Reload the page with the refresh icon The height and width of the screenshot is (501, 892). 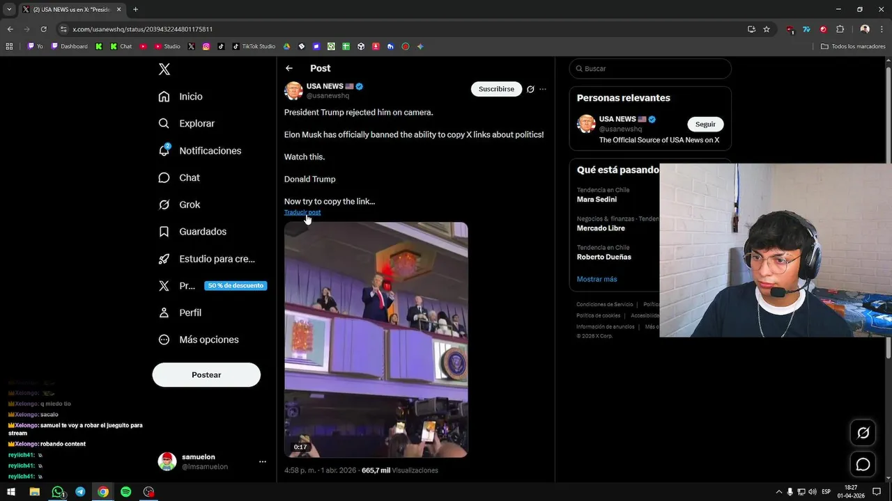(43, 29)
